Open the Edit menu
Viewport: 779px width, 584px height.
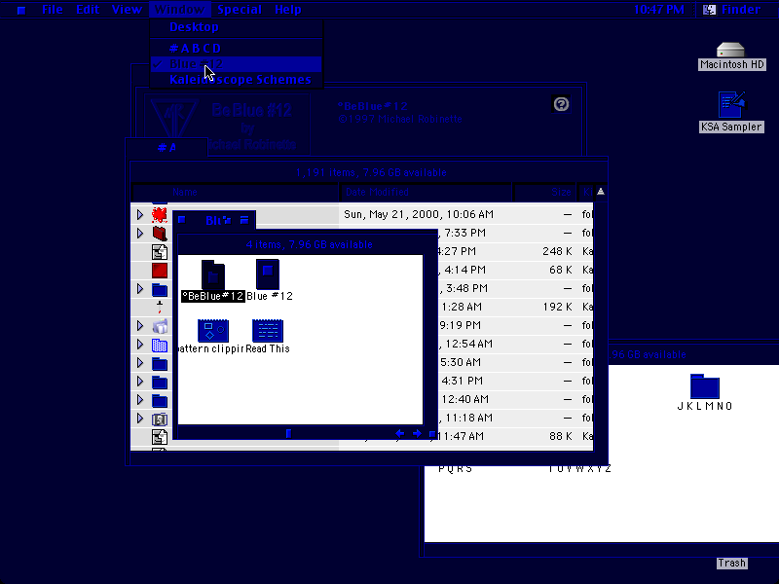(x=88, y=10)
